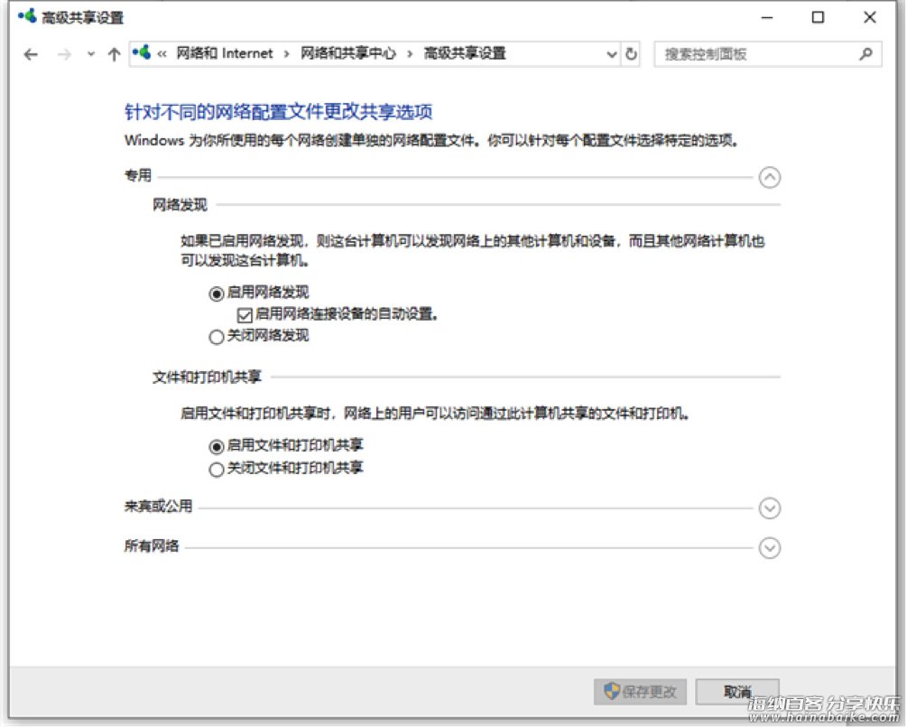The image size is (907, 727).
Task: Click the back navigation arrow
Action: click(31, 54)
